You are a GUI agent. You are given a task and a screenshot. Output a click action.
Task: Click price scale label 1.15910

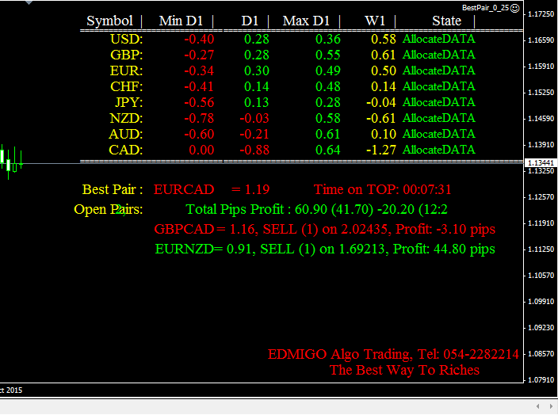tap(541, 67)
